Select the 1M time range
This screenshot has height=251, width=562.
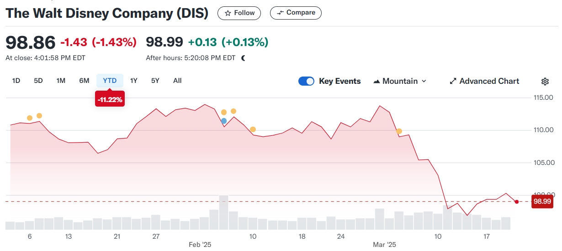point(61,81)
